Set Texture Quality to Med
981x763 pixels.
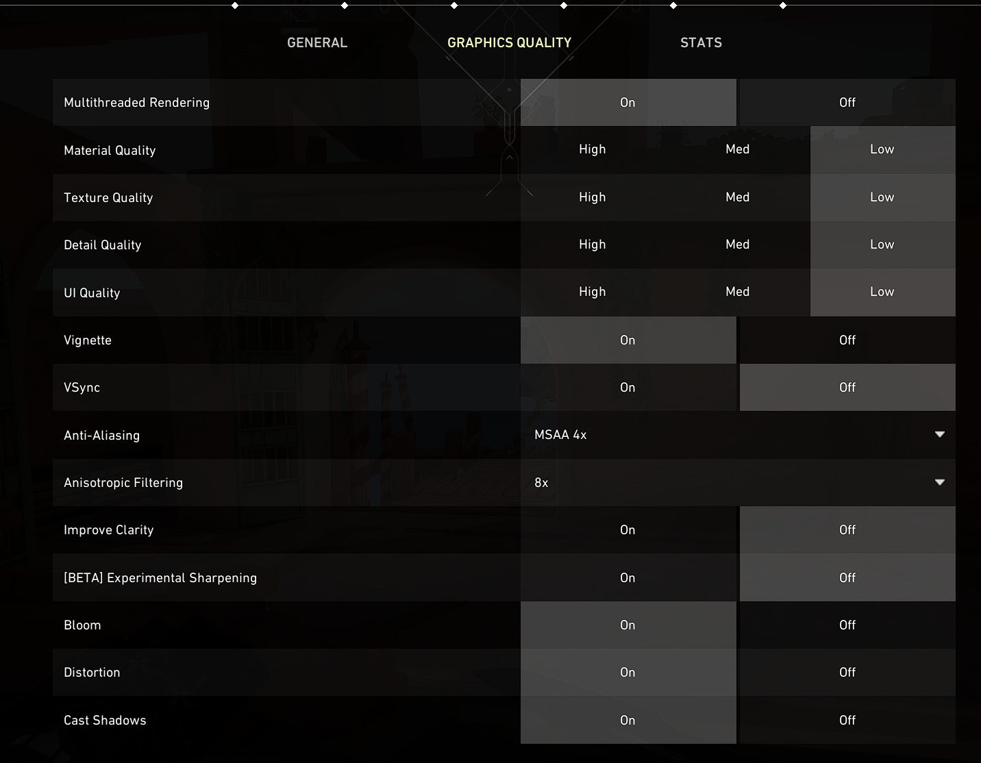coord(738,197)
